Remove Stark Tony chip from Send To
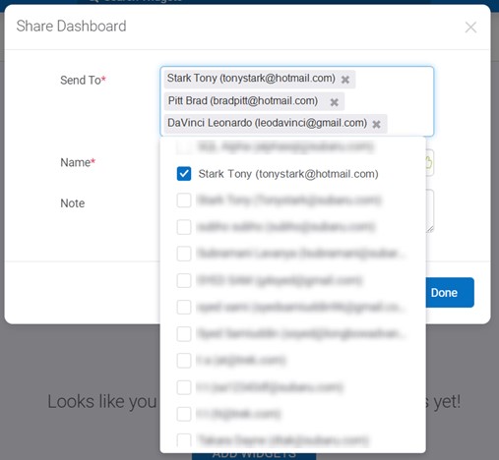The width and height of the screenshot is (499, 460). [x=344, y=80]
